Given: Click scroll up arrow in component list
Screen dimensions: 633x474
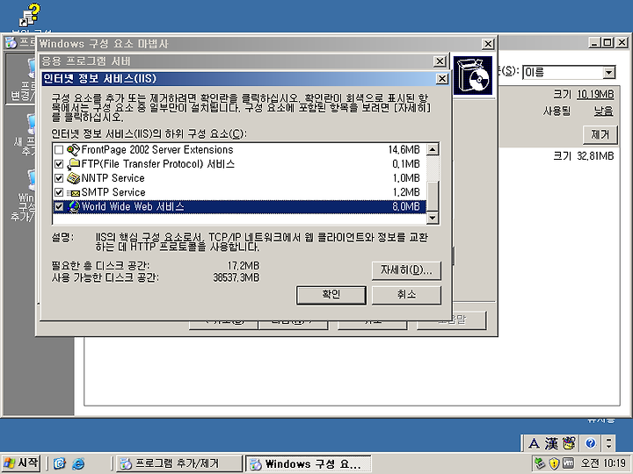Looking at the screenshot, I should [433, 149].
